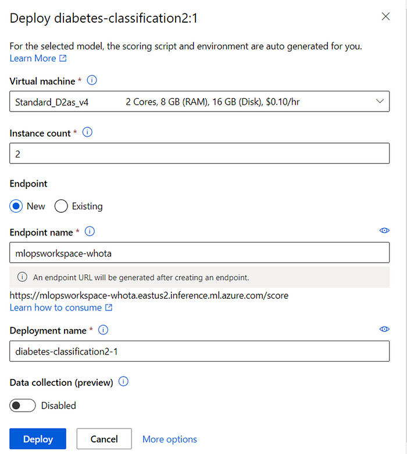
Task: Click the eye icon beside Deployment name
Action: click(x=384, y=329)
